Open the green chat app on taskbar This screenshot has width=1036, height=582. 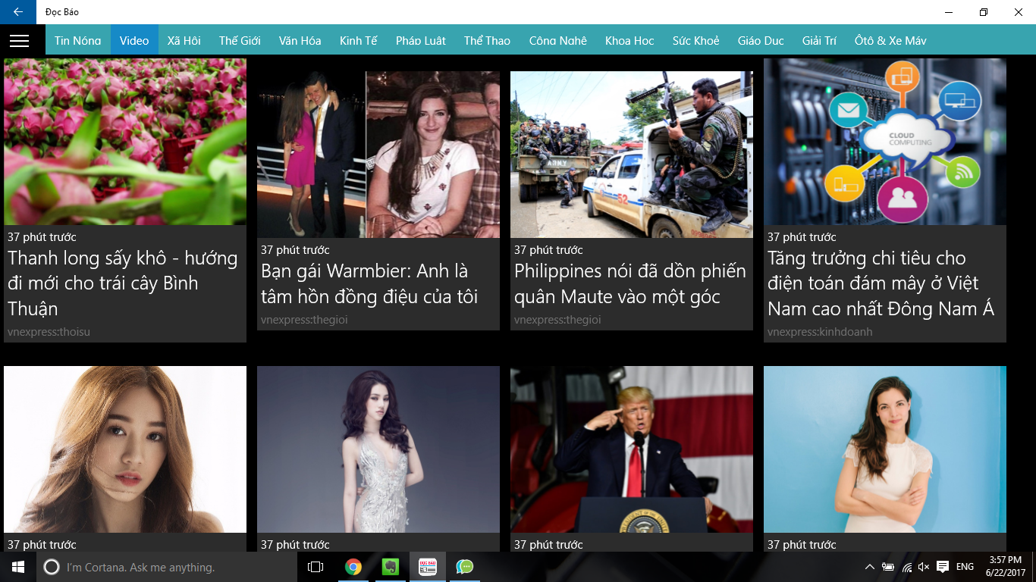[x=464, y=567]
